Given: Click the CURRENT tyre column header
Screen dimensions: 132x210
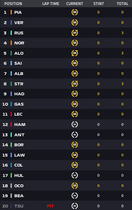Looking at the screenshot, I should coord(75,4).
